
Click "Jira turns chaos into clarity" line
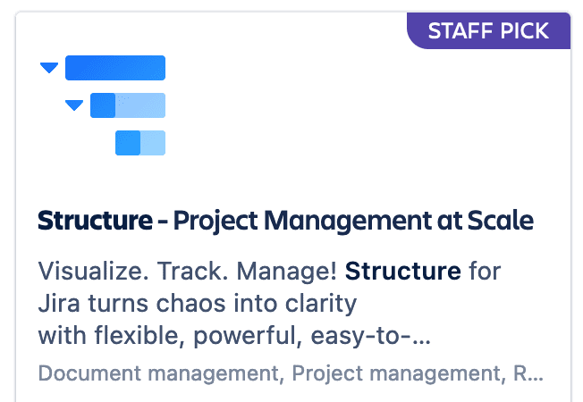click(x=198, y=304)
